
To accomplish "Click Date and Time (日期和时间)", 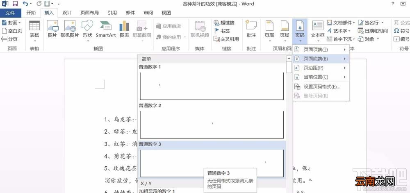I will (373, 31).
